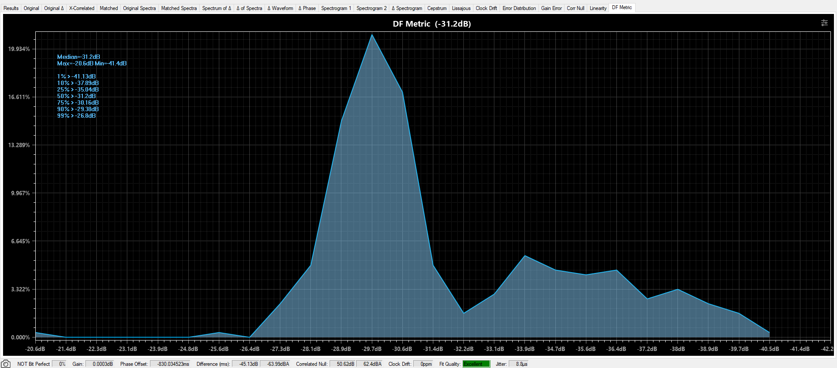Click the 19.934% y-axis label
837x368 pixels.
pyautogui.click(x=19, y=49)
